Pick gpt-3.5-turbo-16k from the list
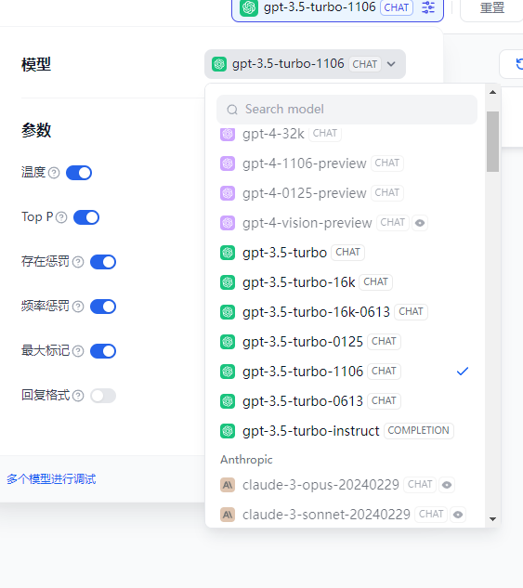Image resolution: width=523 pixels, height=588 pixels. (345, 282)
